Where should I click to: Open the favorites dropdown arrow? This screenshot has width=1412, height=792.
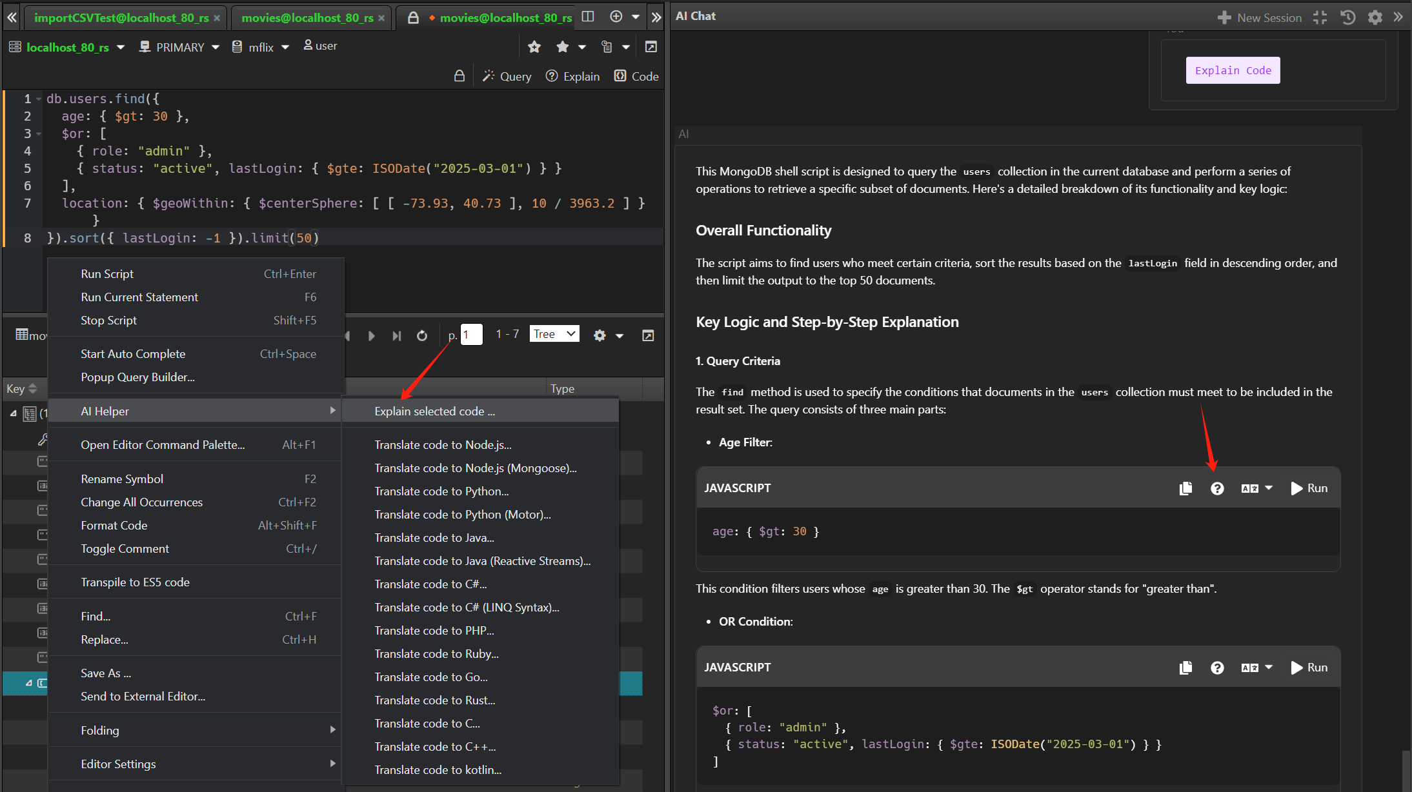click(x=582, y=47)
